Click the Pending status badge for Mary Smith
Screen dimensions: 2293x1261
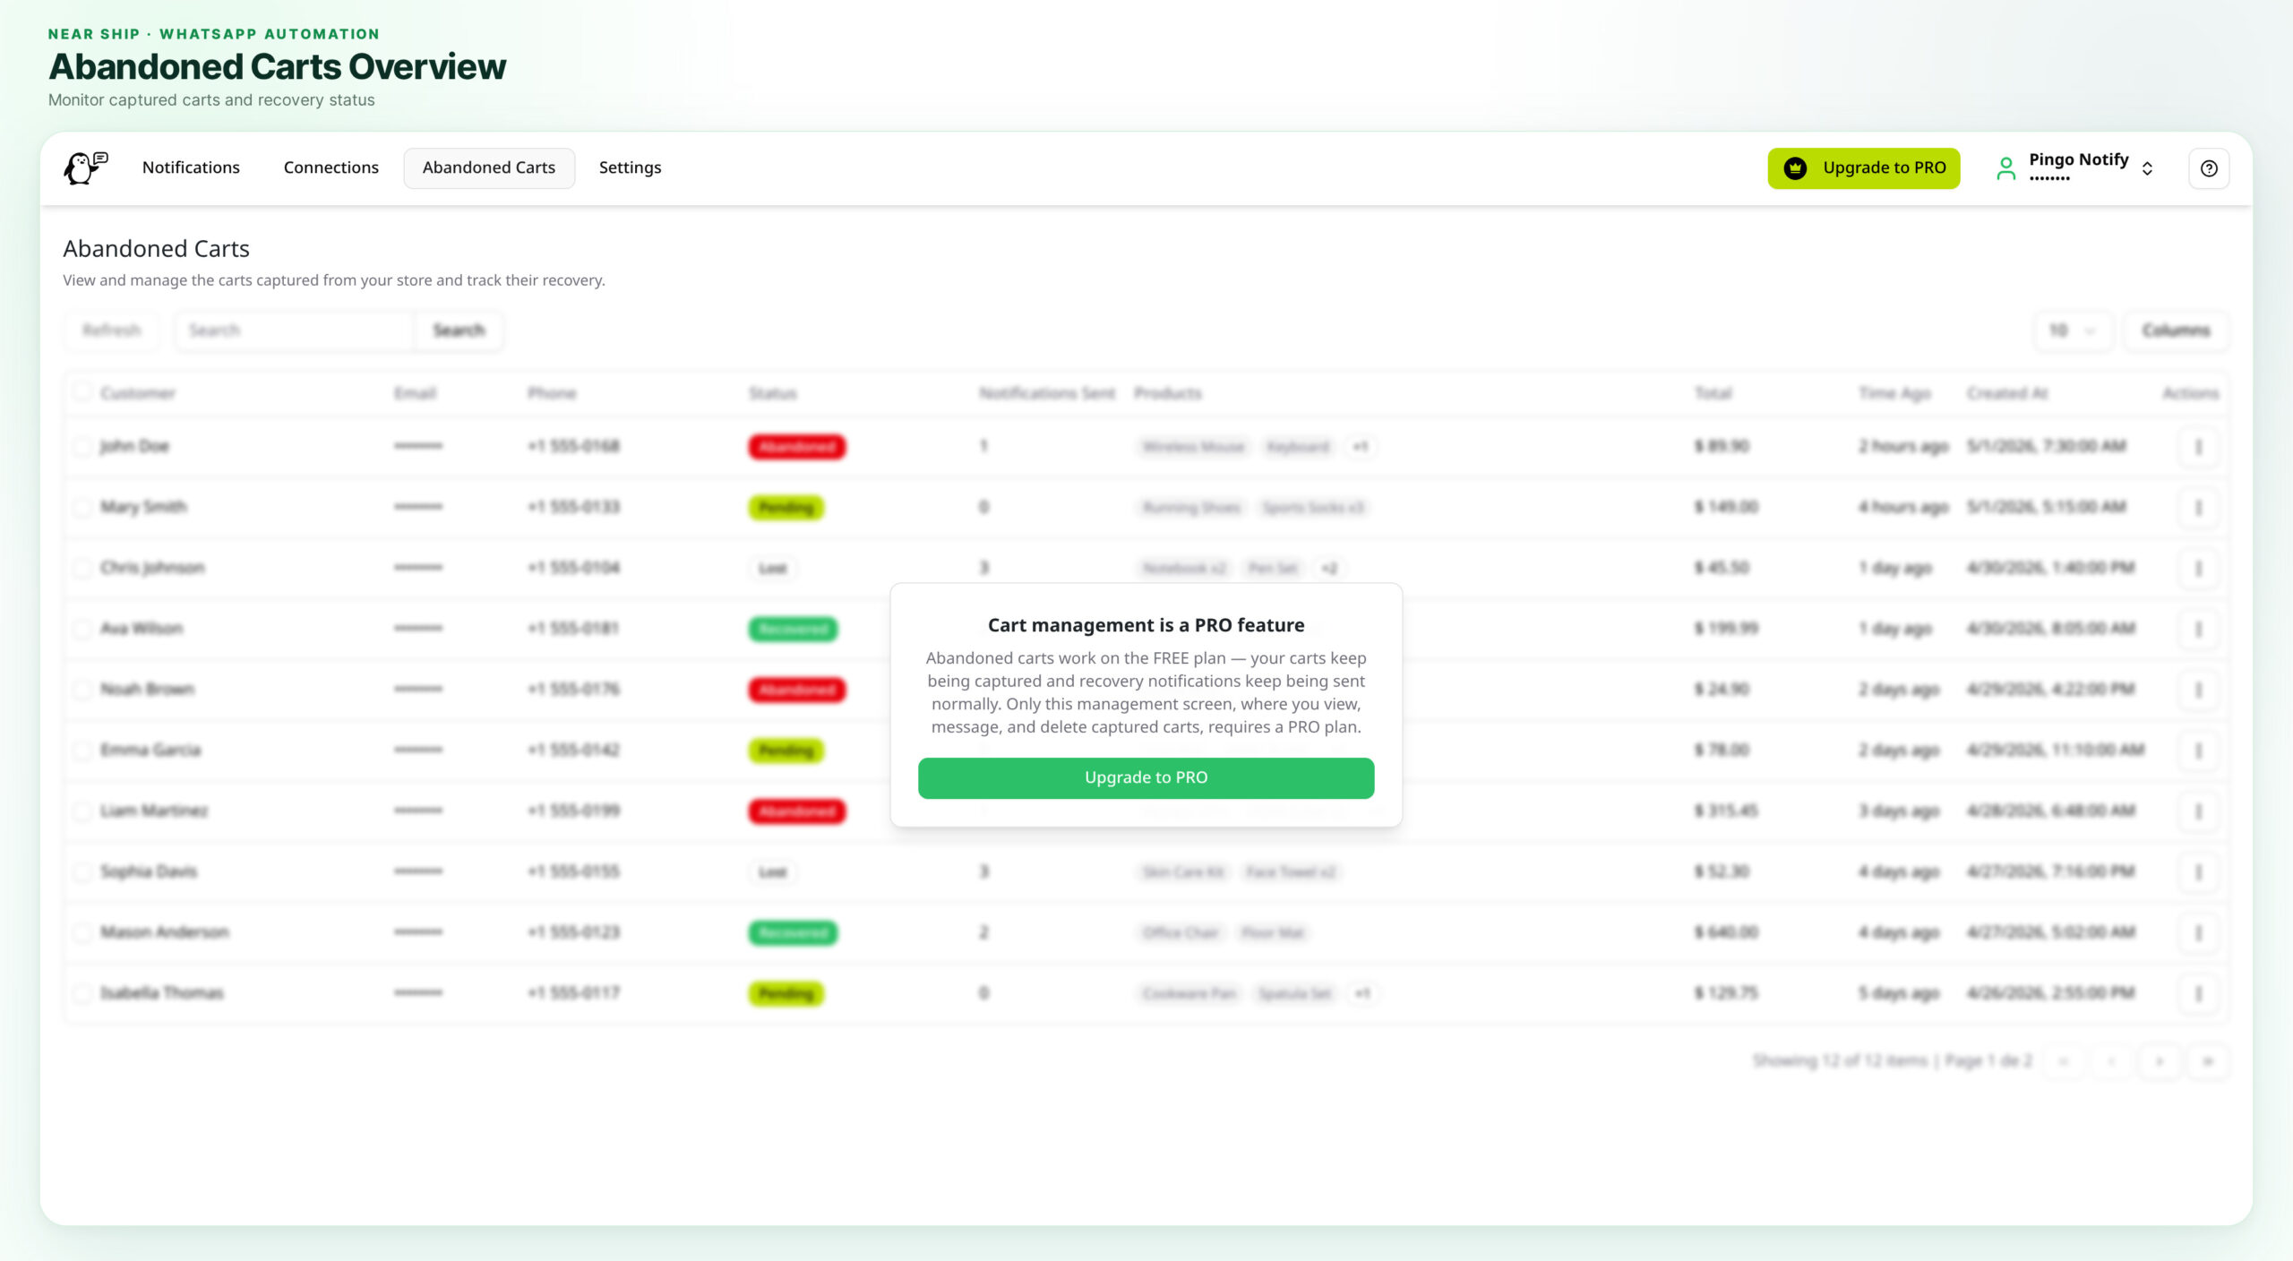tap(786, 507)
